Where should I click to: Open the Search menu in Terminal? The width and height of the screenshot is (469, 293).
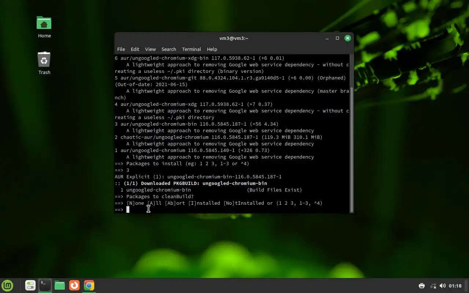(x=169, y=49)
